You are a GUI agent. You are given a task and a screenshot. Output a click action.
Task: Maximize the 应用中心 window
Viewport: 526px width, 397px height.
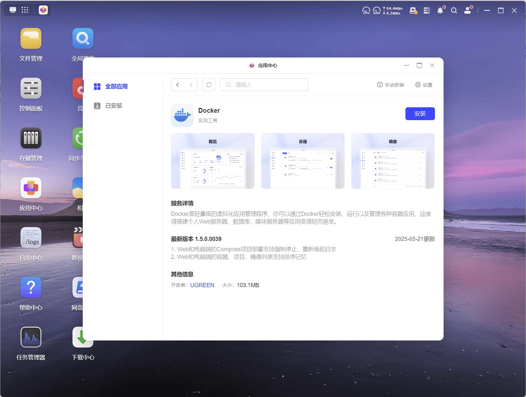(x=419, y=66)
